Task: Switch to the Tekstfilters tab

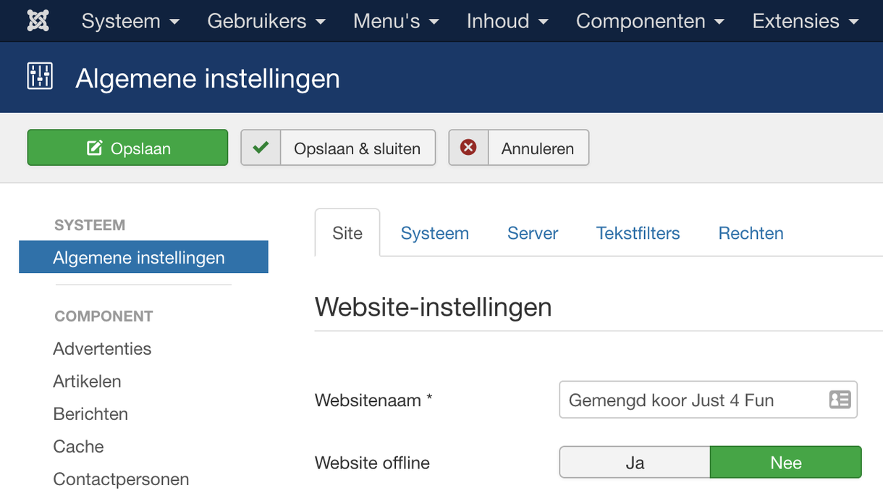Action: (x=638, y=233)
